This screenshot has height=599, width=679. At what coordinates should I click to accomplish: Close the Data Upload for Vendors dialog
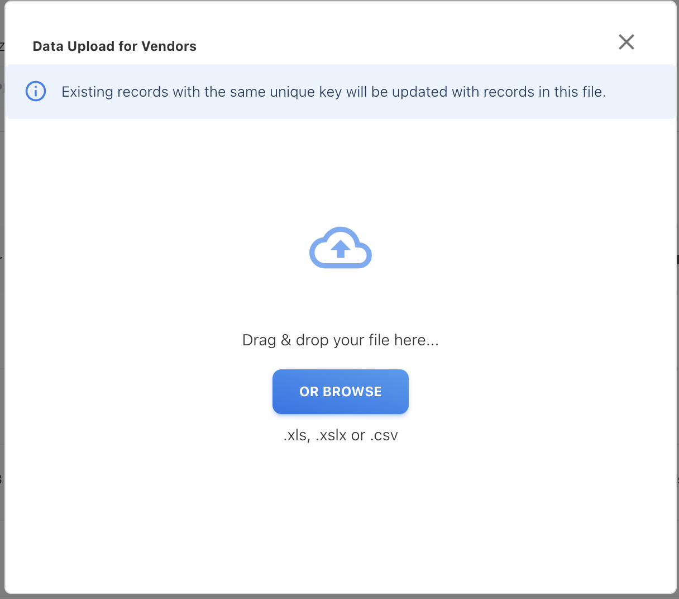pyautogui.click(x=626, y=42)
